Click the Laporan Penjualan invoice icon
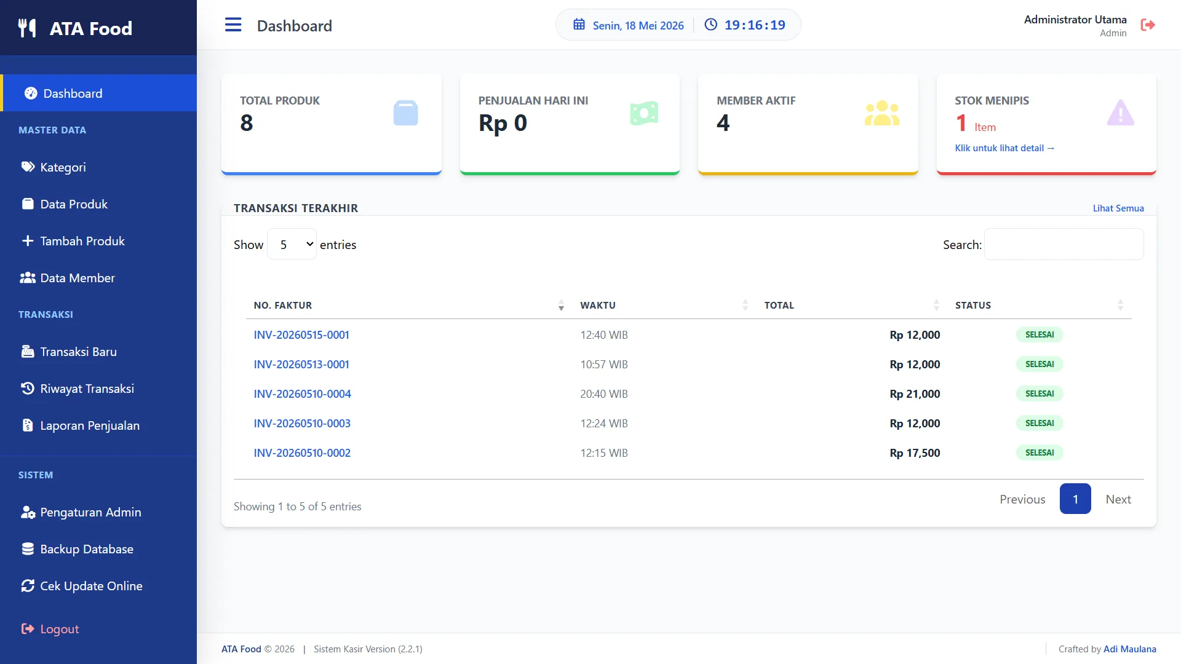The width and height of the screenshot is (1181, 664). click(28, 425)
